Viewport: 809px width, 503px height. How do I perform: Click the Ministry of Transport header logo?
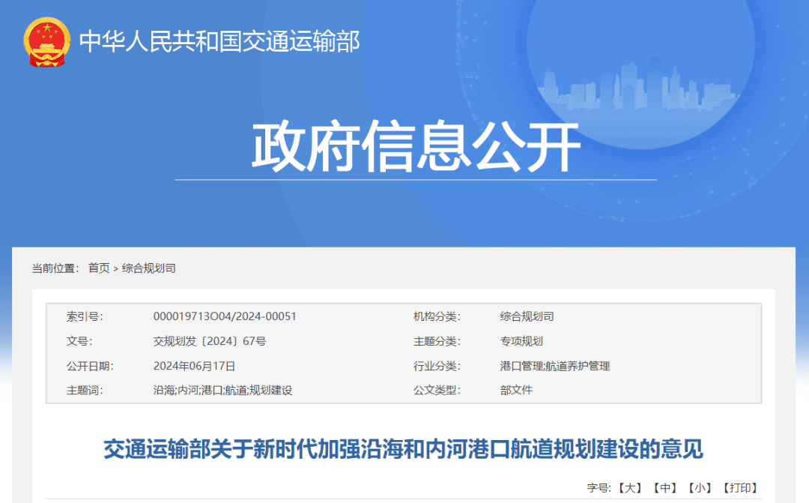point(221,42)
